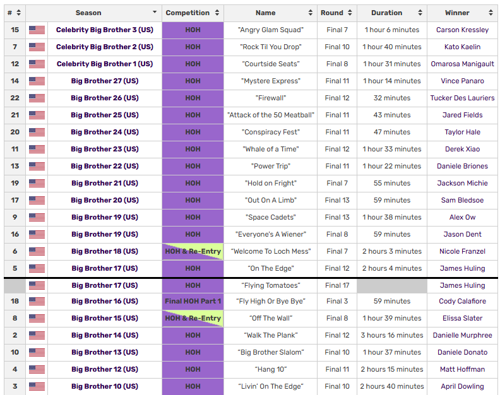
Task: Open Jackson Michie link
Action: point(462,184)
